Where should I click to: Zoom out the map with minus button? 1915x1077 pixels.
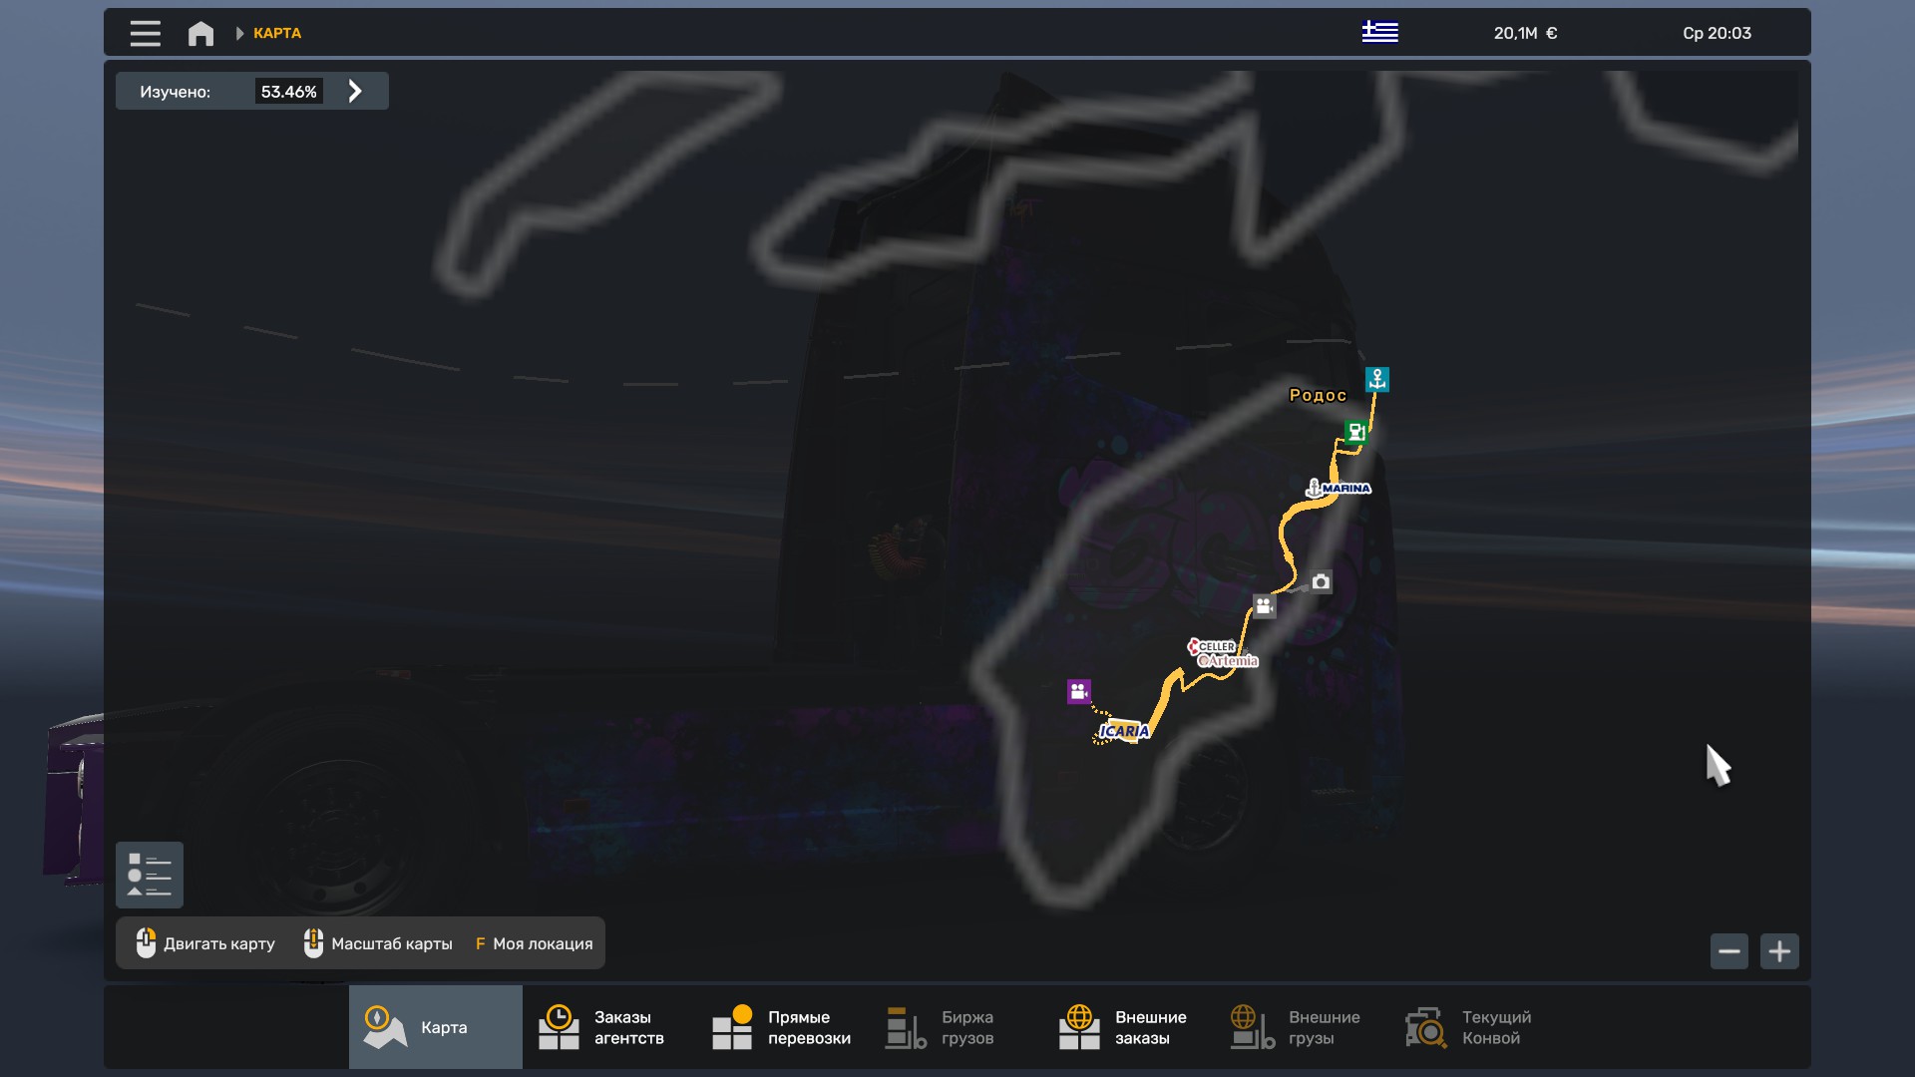(x=1728, y=951)
